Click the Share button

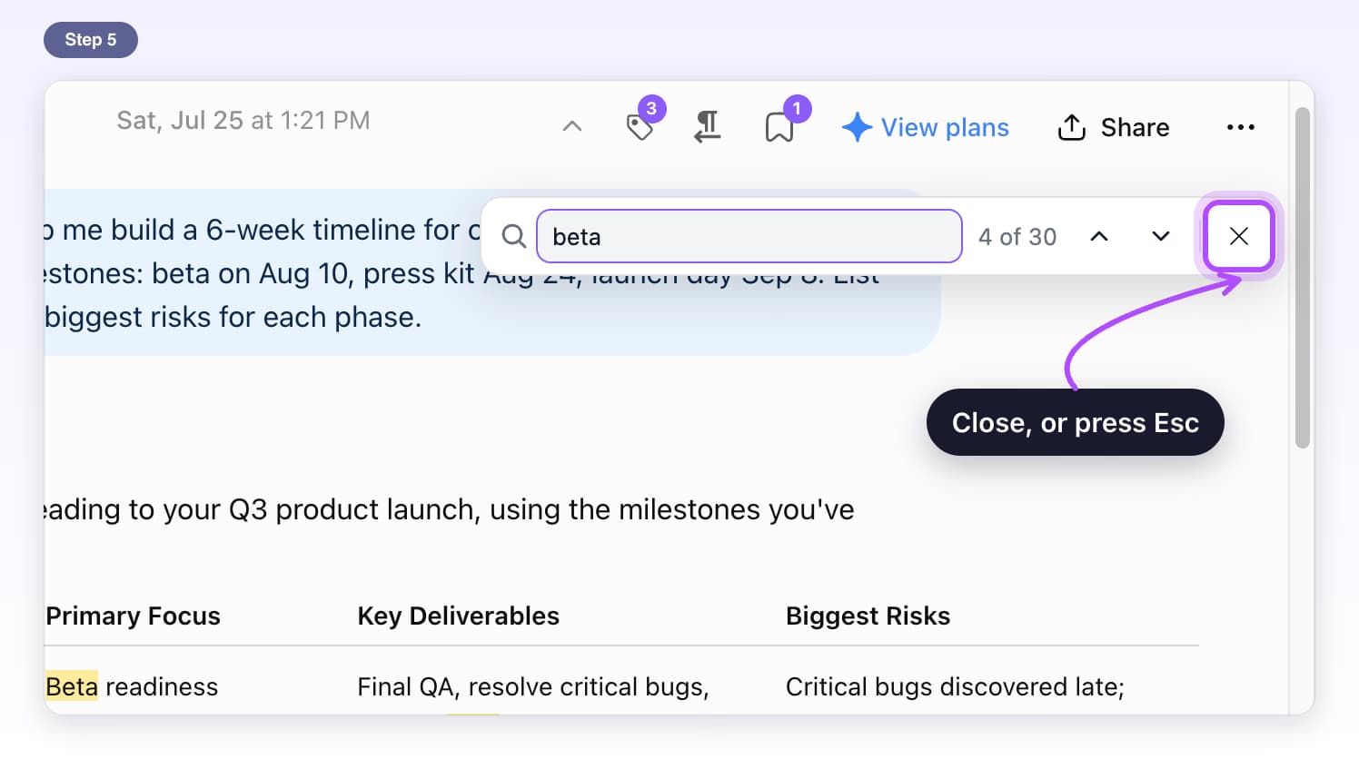[x=1114, y=127]
